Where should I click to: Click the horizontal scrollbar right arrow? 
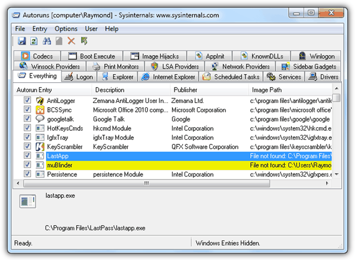pyautogui.click(x=327, y=183)
